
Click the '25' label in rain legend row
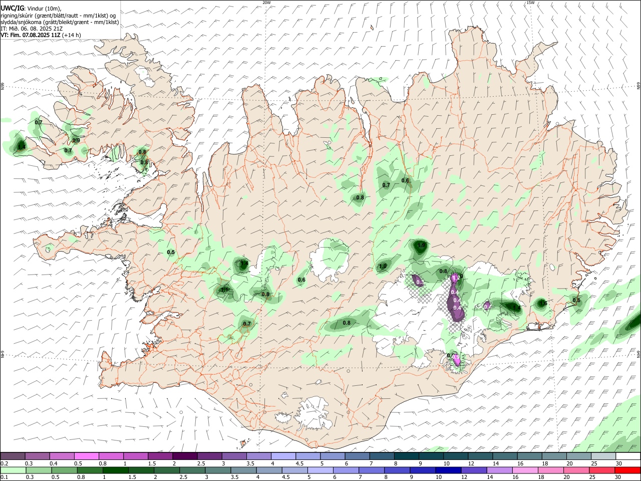pyautogui.click(x=593, y=477)
